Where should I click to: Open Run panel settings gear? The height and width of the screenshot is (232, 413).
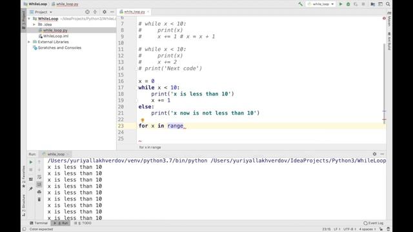click(x=374, y=154)
